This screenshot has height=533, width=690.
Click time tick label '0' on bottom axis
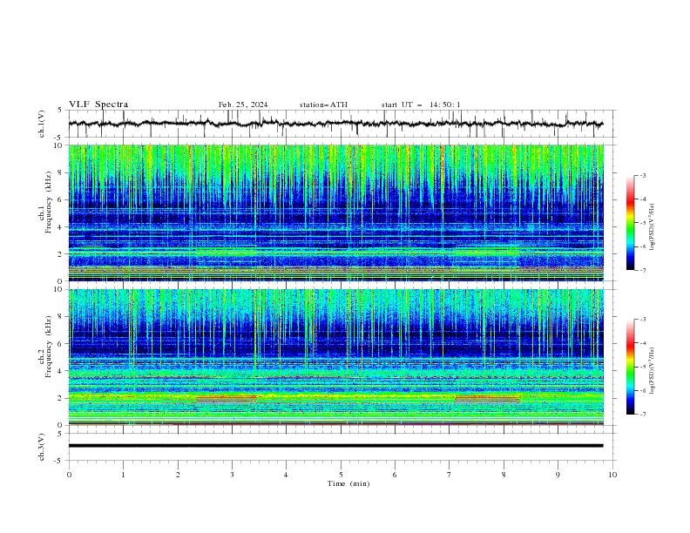point(69,475)
